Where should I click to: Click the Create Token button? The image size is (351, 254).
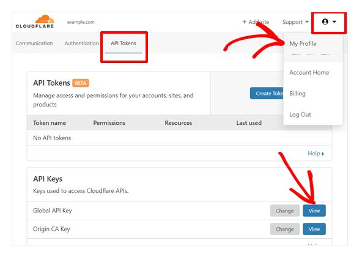coord(267,93)
